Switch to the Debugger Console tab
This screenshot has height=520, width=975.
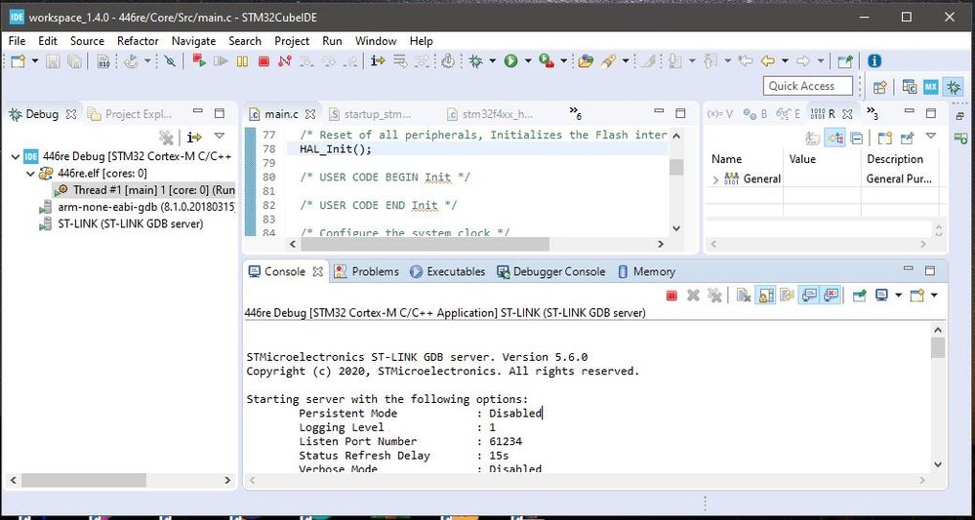550,271
